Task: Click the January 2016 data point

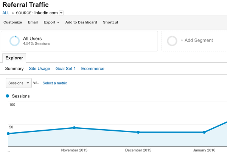Action: pos(204,132)
